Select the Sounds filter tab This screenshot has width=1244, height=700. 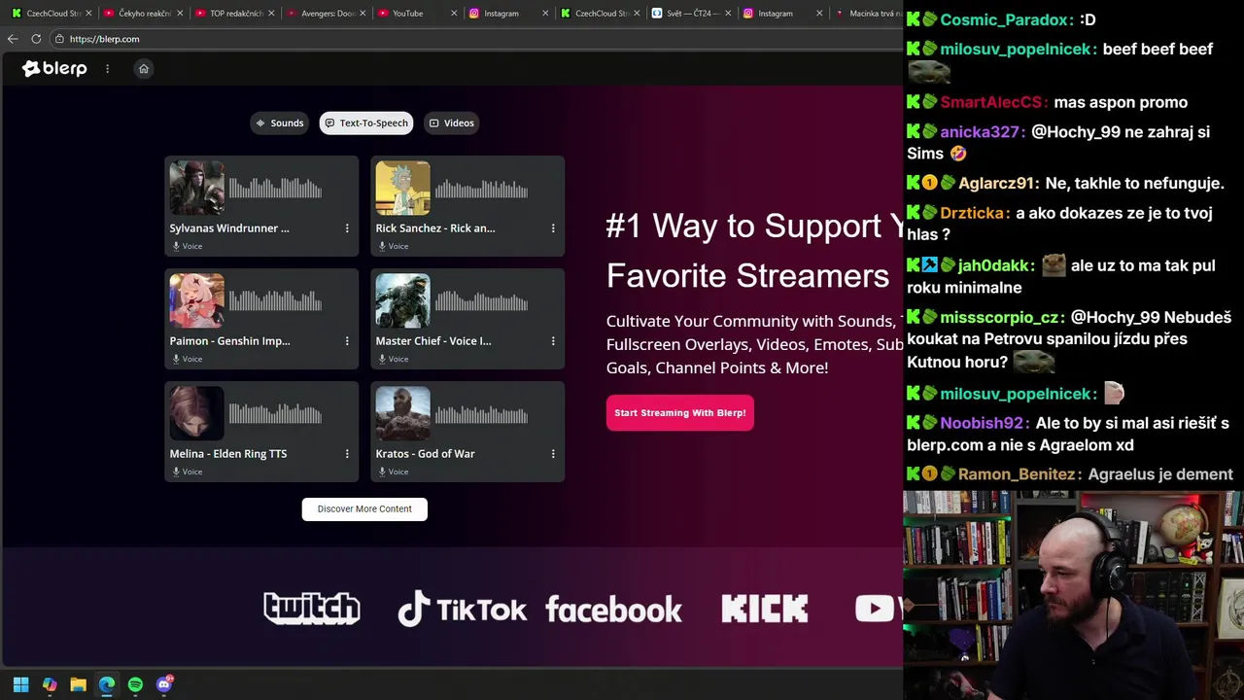[x=280, y=123]
